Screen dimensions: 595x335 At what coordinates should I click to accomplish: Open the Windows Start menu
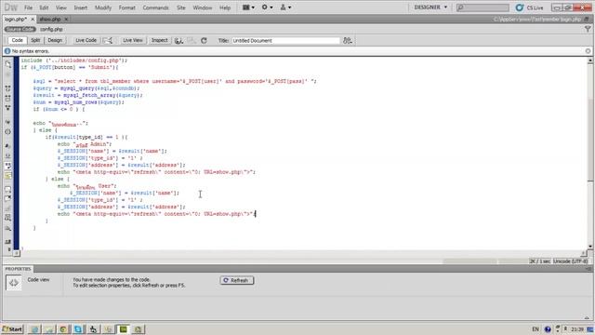pos(12,329)
